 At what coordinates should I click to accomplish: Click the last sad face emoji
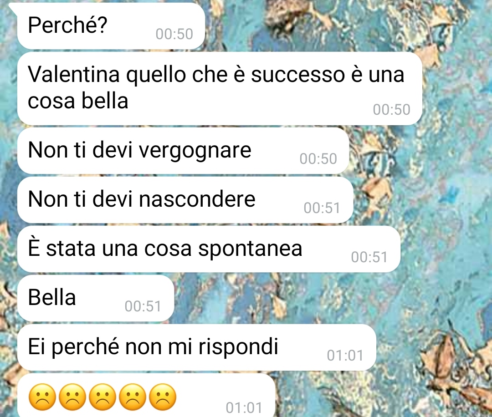(163, 397)
